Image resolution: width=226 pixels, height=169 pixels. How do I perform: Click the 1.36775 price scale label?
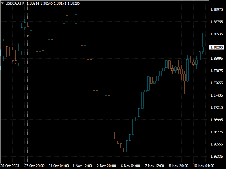coord(217,132)
